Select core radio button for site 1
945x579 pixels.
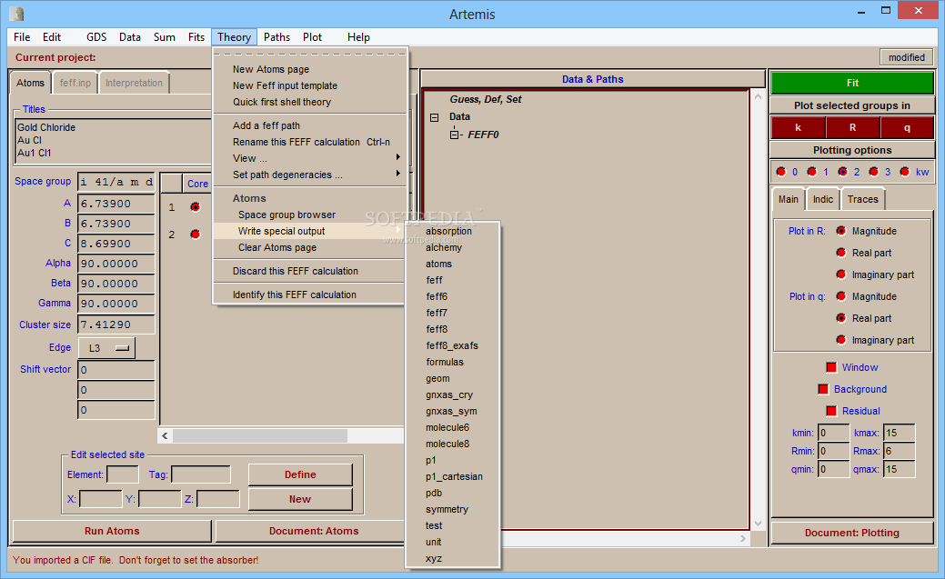point(195,207)
